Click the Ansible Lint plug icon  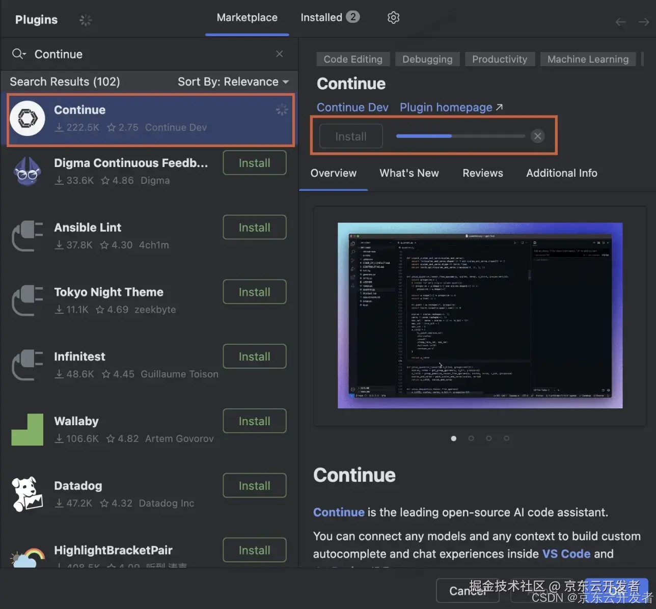(28, 236)
